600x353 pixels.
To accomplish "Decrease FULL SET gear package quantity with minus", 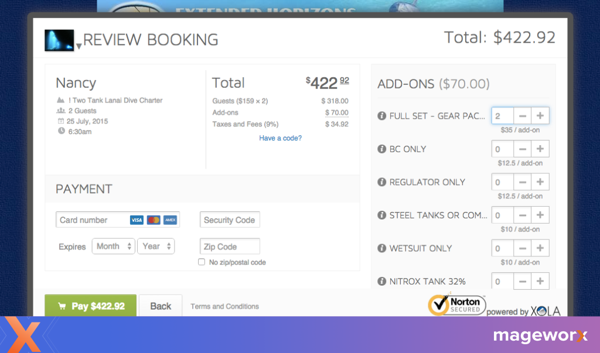I will click(x=522, y=115).
